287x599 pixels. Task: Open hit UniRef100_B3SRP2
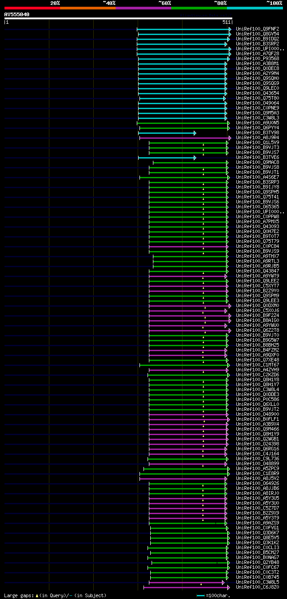(x=258, y=44)
